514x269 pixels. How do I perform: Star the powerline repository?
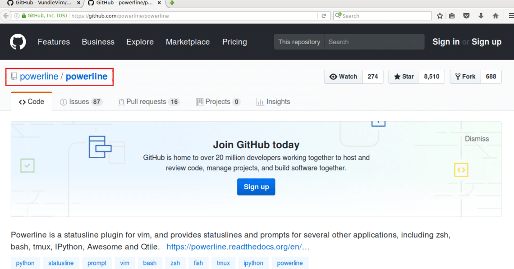point(404,77)
